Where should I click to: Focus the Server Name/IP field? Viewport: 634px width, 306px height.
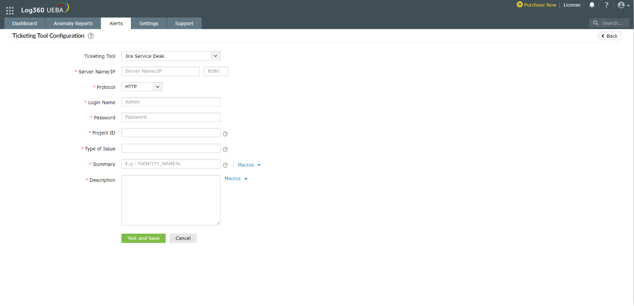[x=160, y=71]
